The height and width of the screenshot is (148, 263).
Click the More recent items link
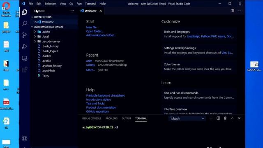pyautogui.click(x=90, y=70)
